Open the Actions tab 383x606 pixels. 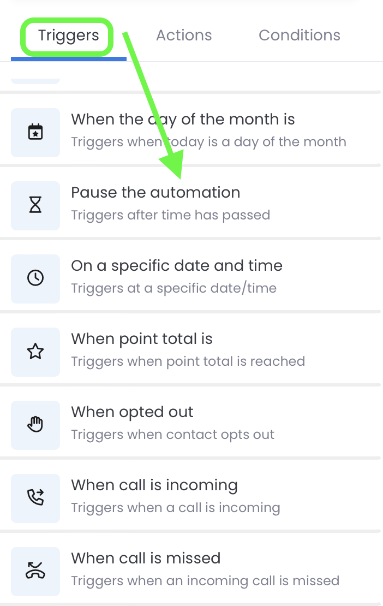coord(184,35)
